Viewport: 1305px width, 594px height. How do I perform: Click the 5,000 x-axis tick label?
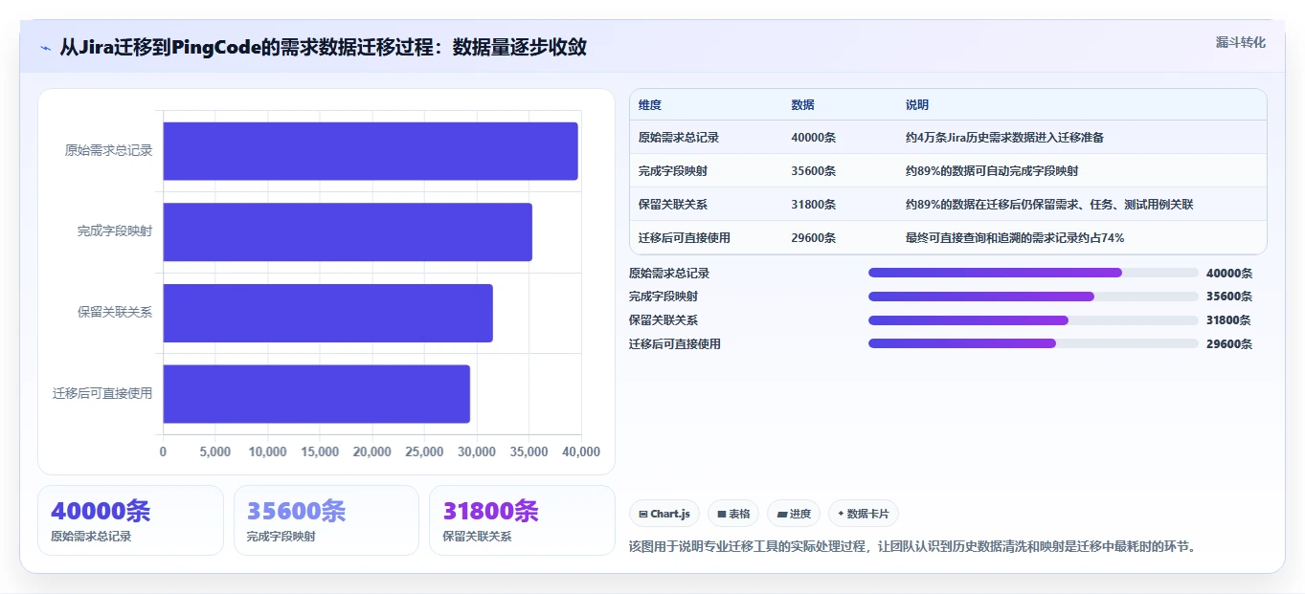214,452
